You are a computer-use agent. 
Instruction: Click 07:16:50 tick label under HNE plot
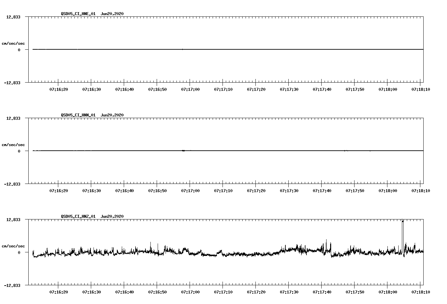tap(158, 89)
